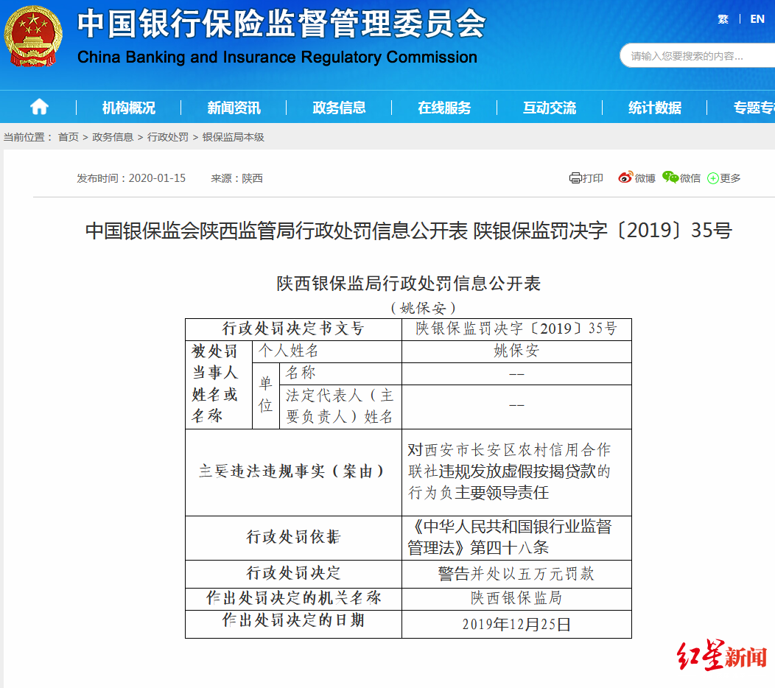Screen dimensions: 775x688
Task: Click the 行政处罚决定 label cell
Action: click(x=293, y=574)
